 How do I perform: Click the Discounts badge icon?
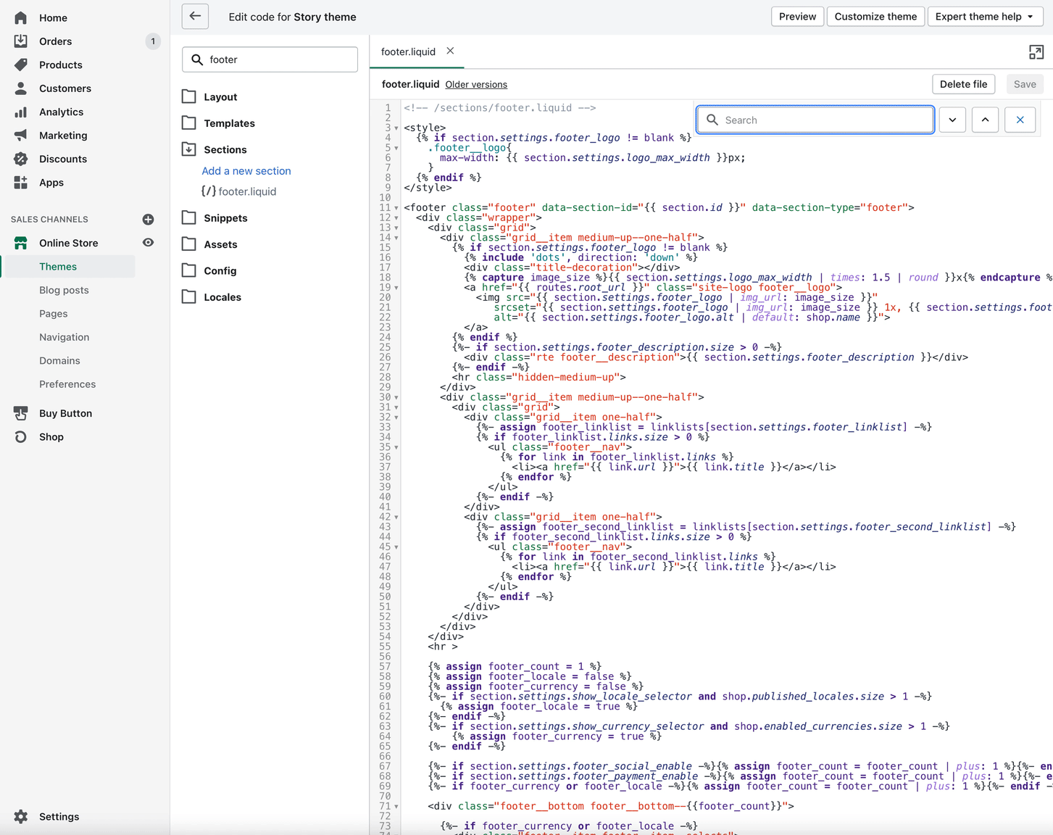[x=21, y=159]
